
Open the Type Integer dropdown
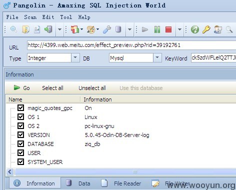(x=75, y=58)
